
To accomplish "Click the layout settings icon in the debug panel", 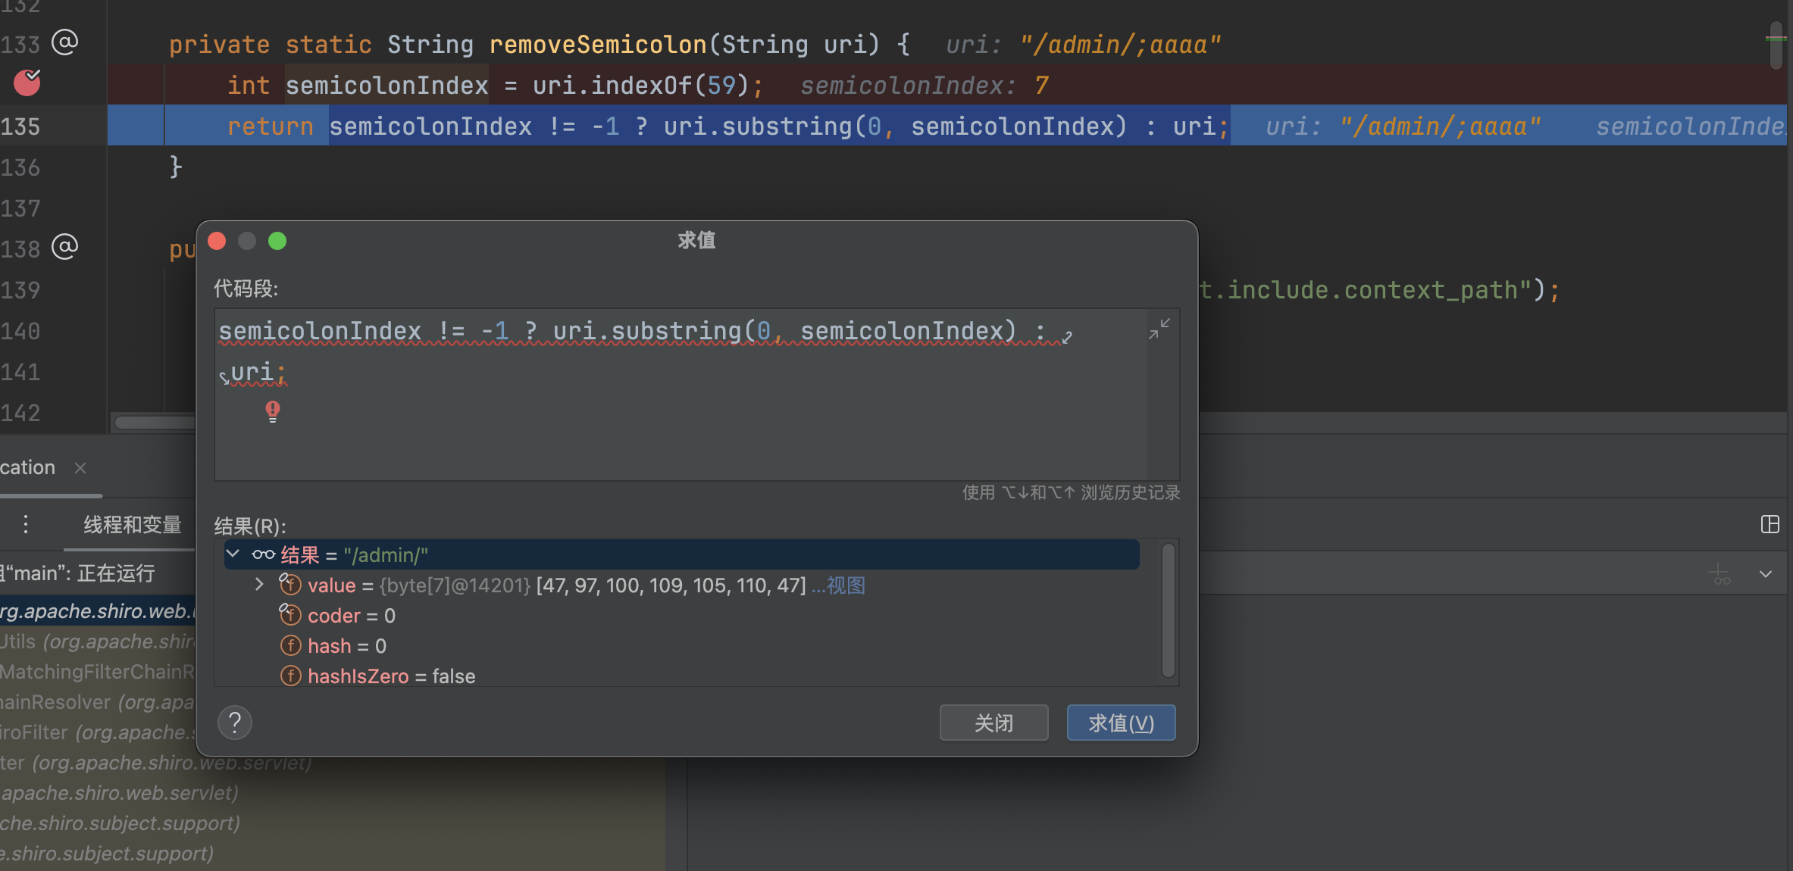I will [1770, 524].
